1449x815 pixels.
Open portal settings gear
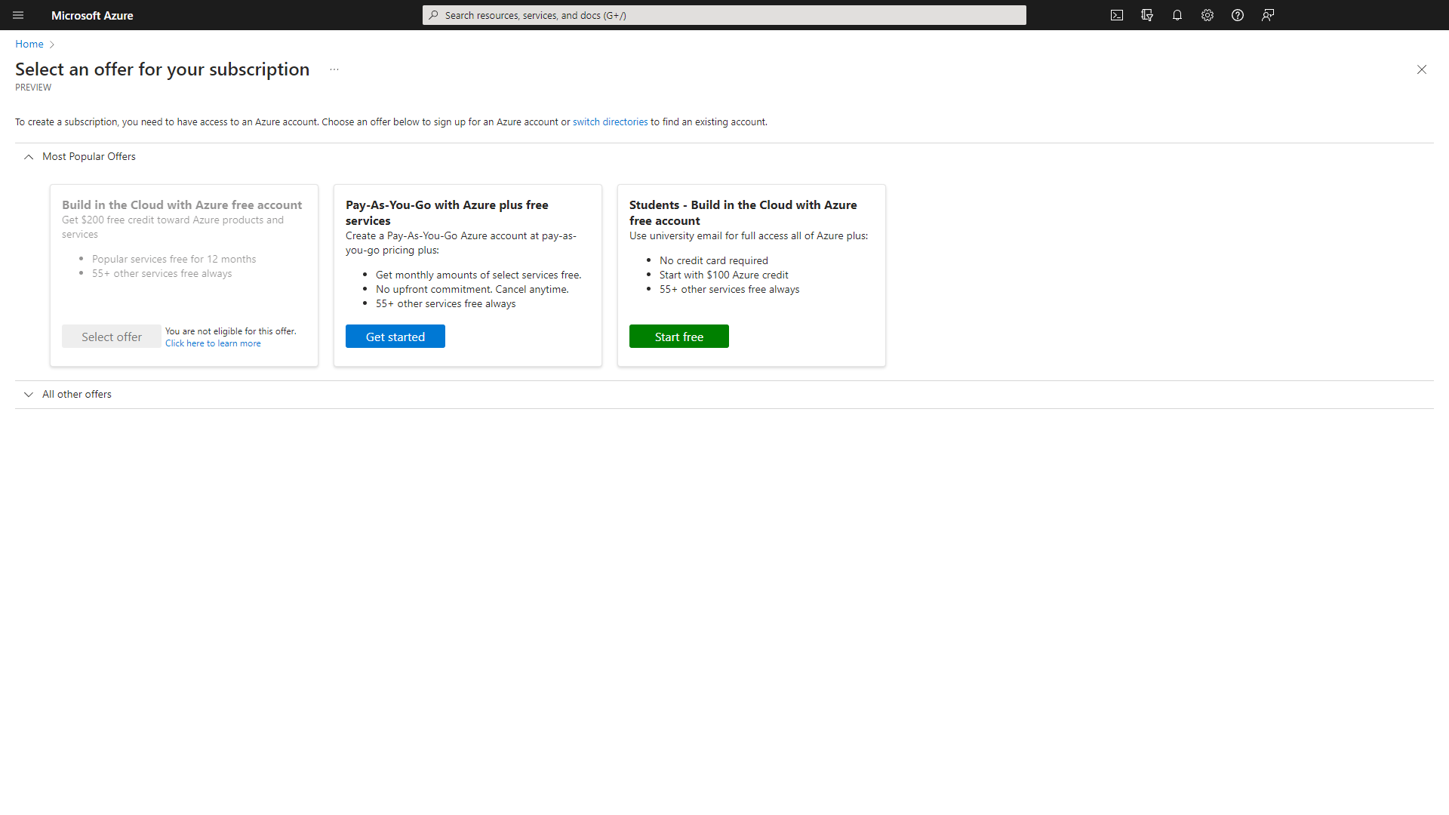1207,15
